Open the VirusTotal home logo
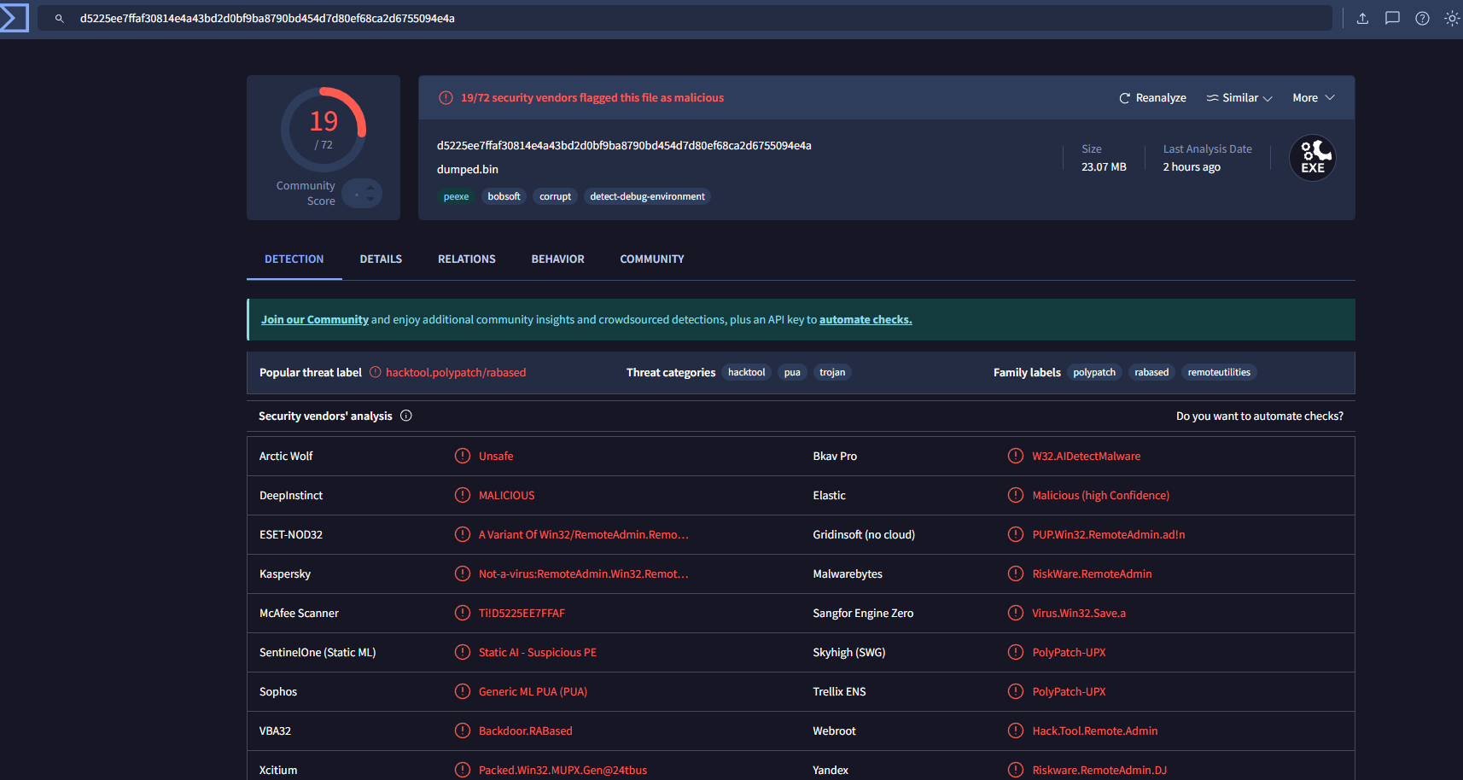 pyautogui.click(x=14, y=18)
